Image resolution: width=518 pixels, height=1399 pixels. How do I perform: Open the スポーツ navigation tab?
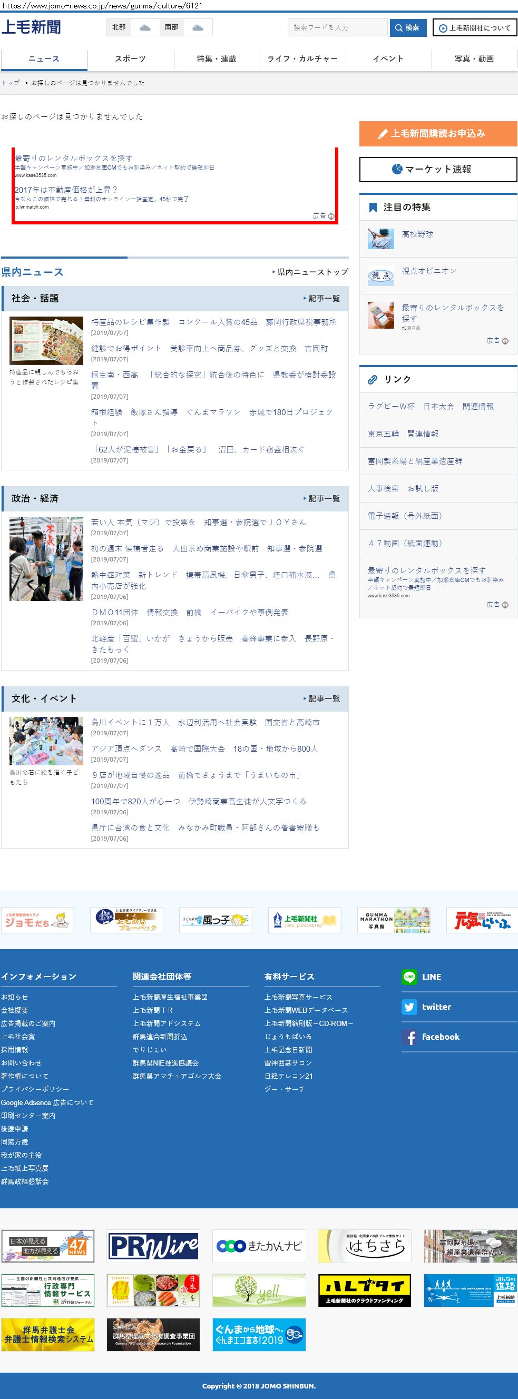pyautogui.click(x=131, y=58)
